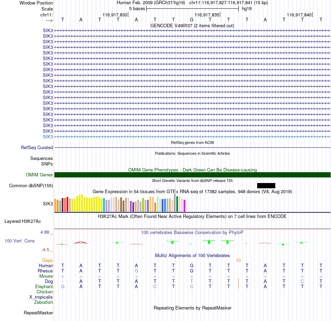Screen dimensions: 331x321
Task: Click the orange 13 in the Gaps row
Action: tap(238, 260)
